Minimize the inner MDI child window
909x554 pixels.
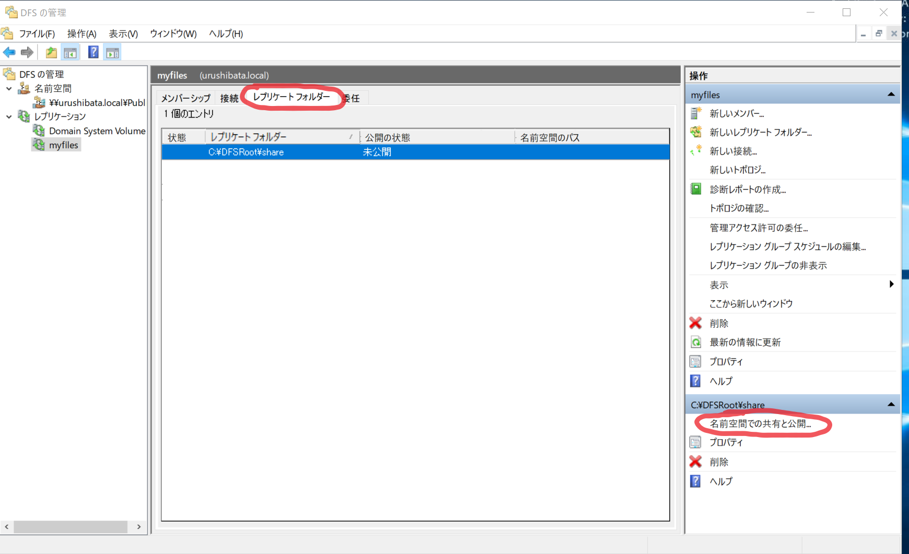(x=864, y=33)
